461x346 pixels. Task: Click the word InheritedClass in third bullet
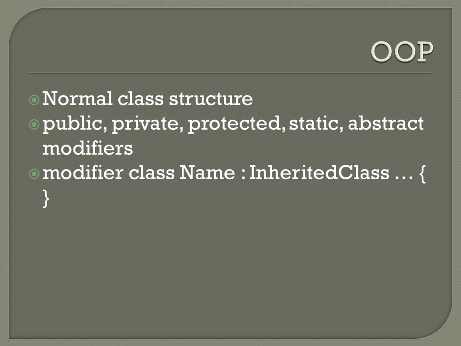[319, 173]
